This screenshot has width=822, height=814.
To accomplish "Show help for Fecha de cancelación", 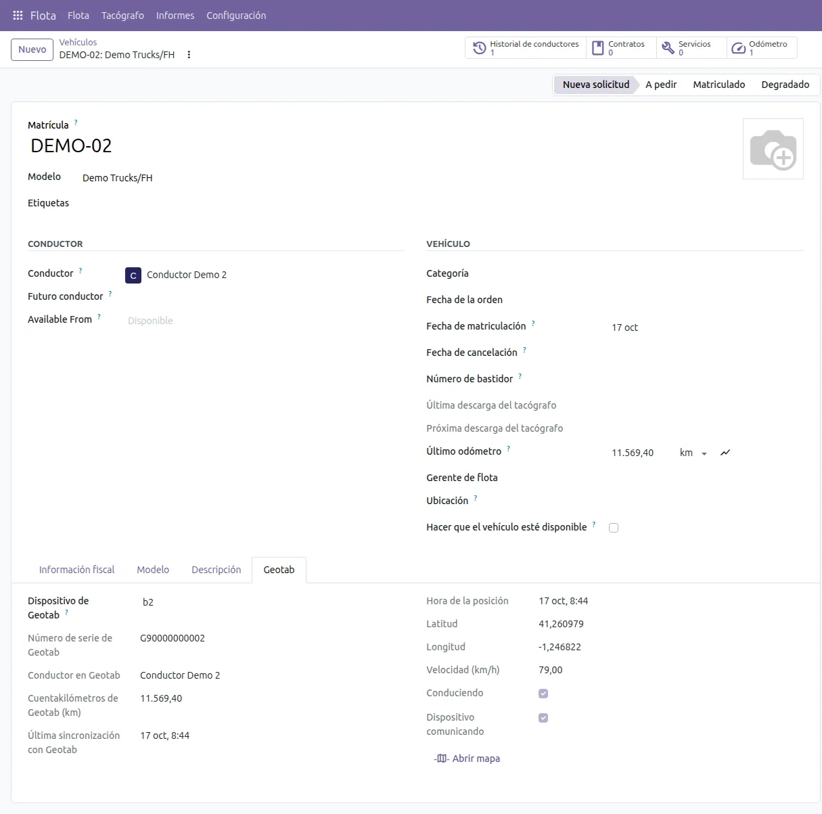I will click(x=524, y=350).
